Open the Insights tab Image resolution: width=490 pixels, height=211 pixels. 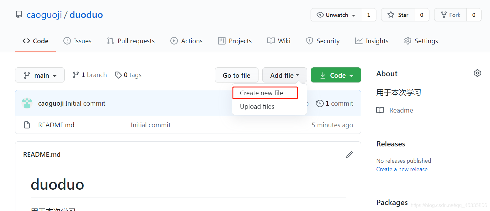372,41
